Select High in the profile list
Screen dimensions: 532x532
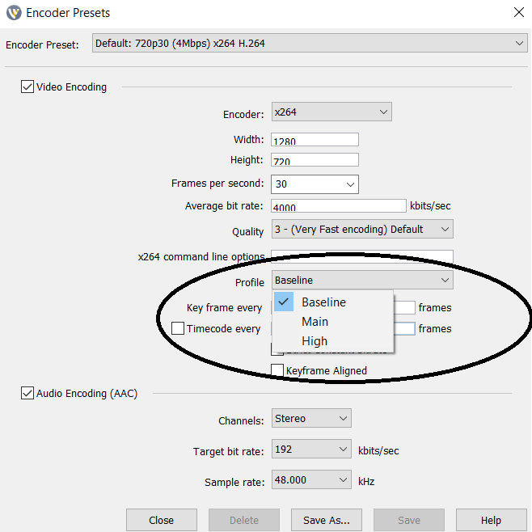pos(332,340)
